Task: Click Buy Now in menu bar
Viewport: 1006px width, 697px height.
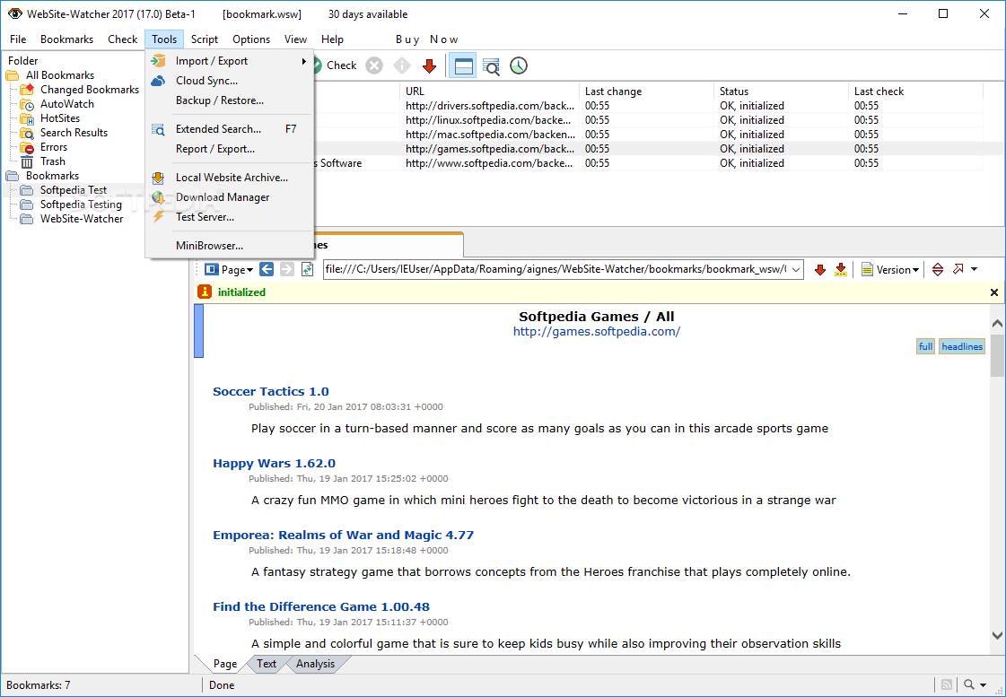Action: (426, 39)
